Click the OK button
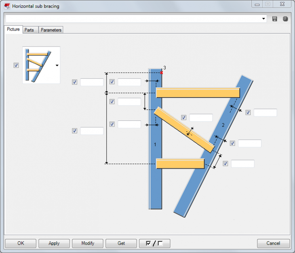295x253 pixels. (21, 243)
